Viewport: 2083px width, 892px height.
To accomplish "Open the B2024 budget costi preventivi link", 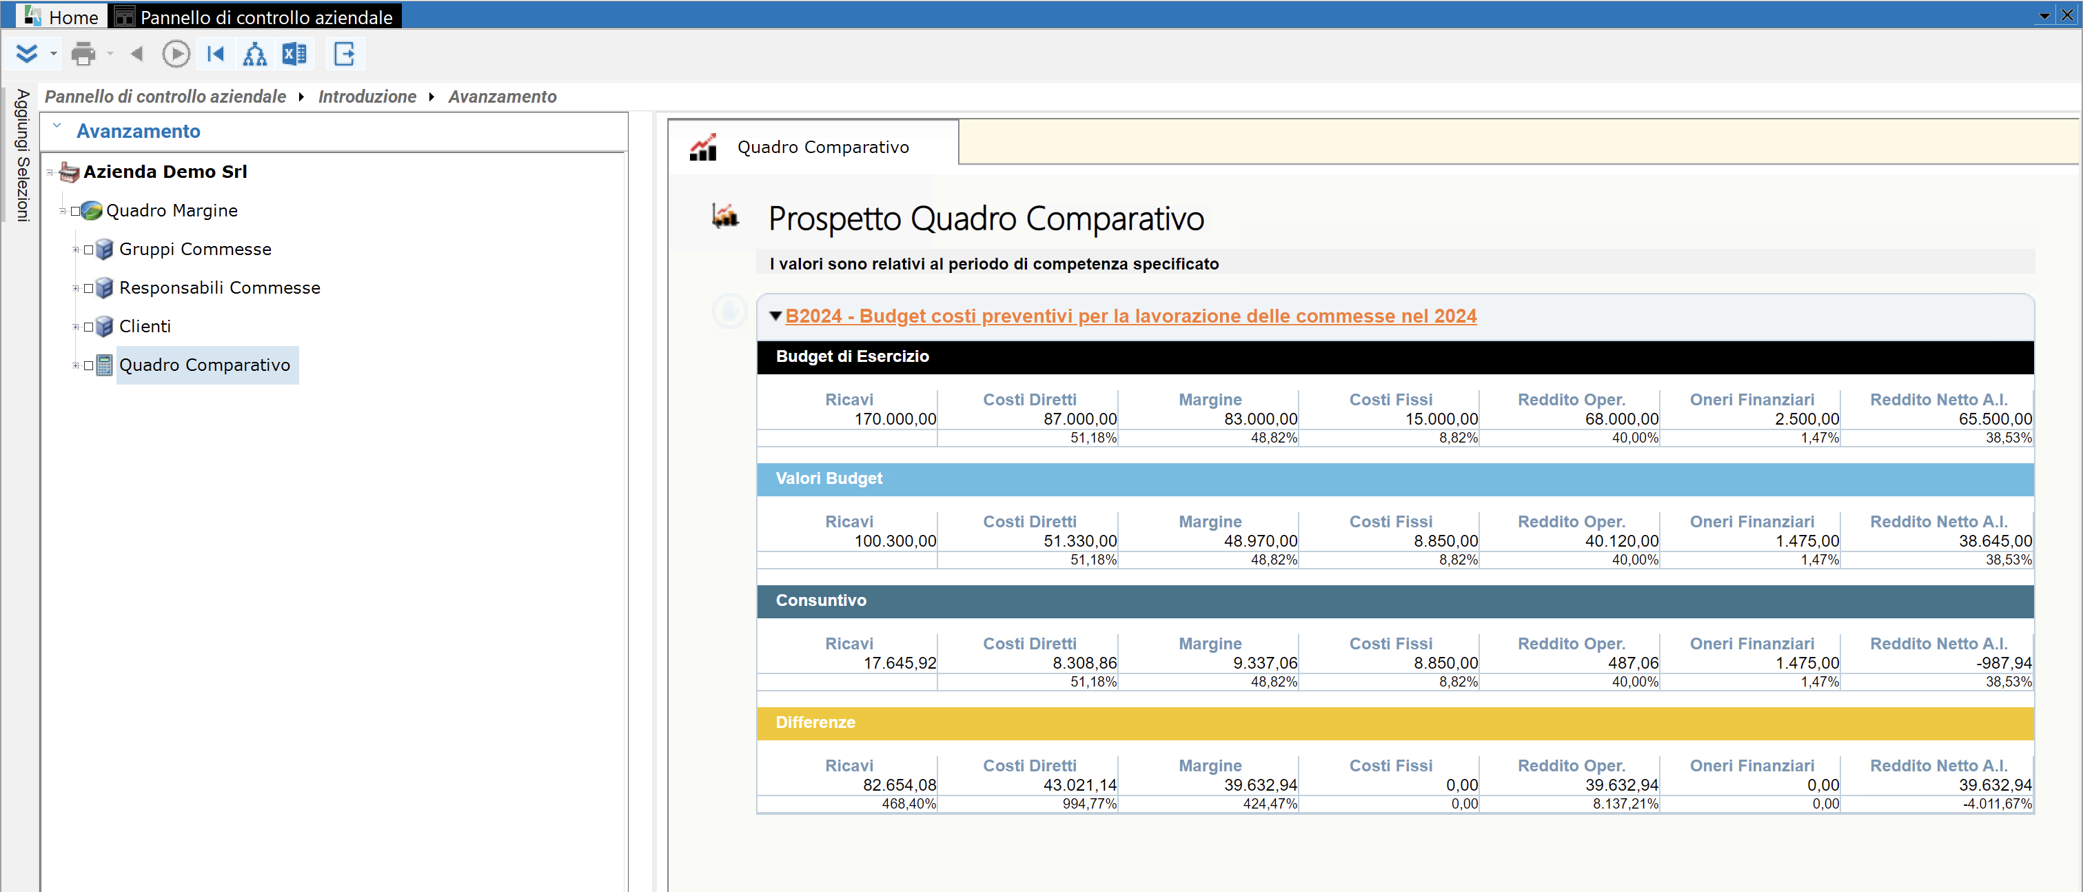I will coord(1130,316).
